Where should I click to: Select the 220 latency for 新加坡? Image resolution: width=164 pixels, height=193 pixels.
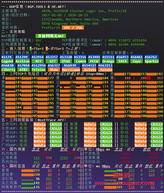pyautogui.click(x=37, y=175)
